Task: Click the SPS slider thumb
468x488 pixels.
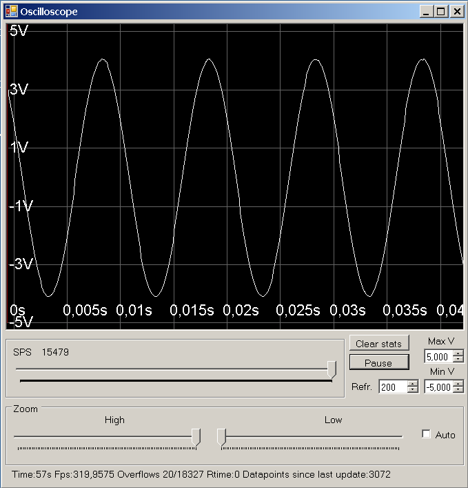Action: 332,369
